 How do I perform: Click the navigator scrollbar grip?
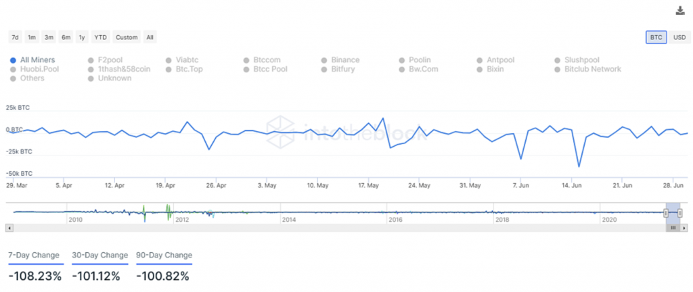673,228
